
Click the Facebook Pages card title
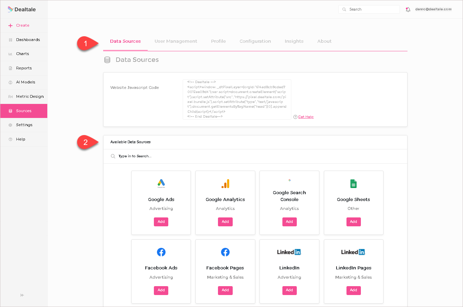coord(225,268)
